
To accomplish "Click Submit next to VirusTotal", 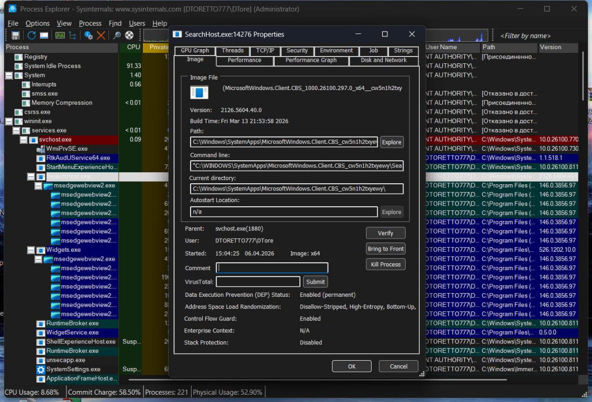I will point(316,282).
